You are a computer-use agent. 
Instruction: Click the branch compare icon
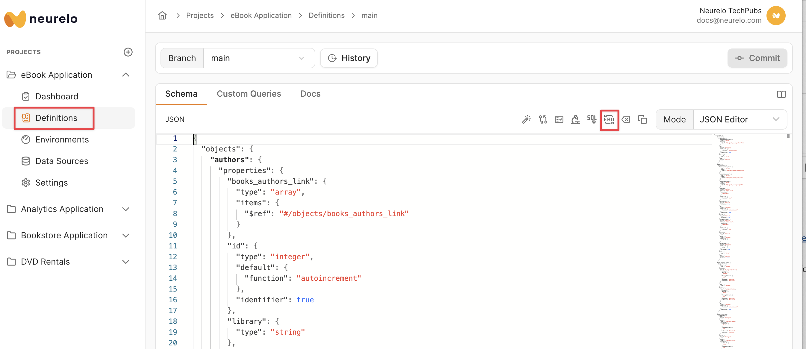(543, 119)
